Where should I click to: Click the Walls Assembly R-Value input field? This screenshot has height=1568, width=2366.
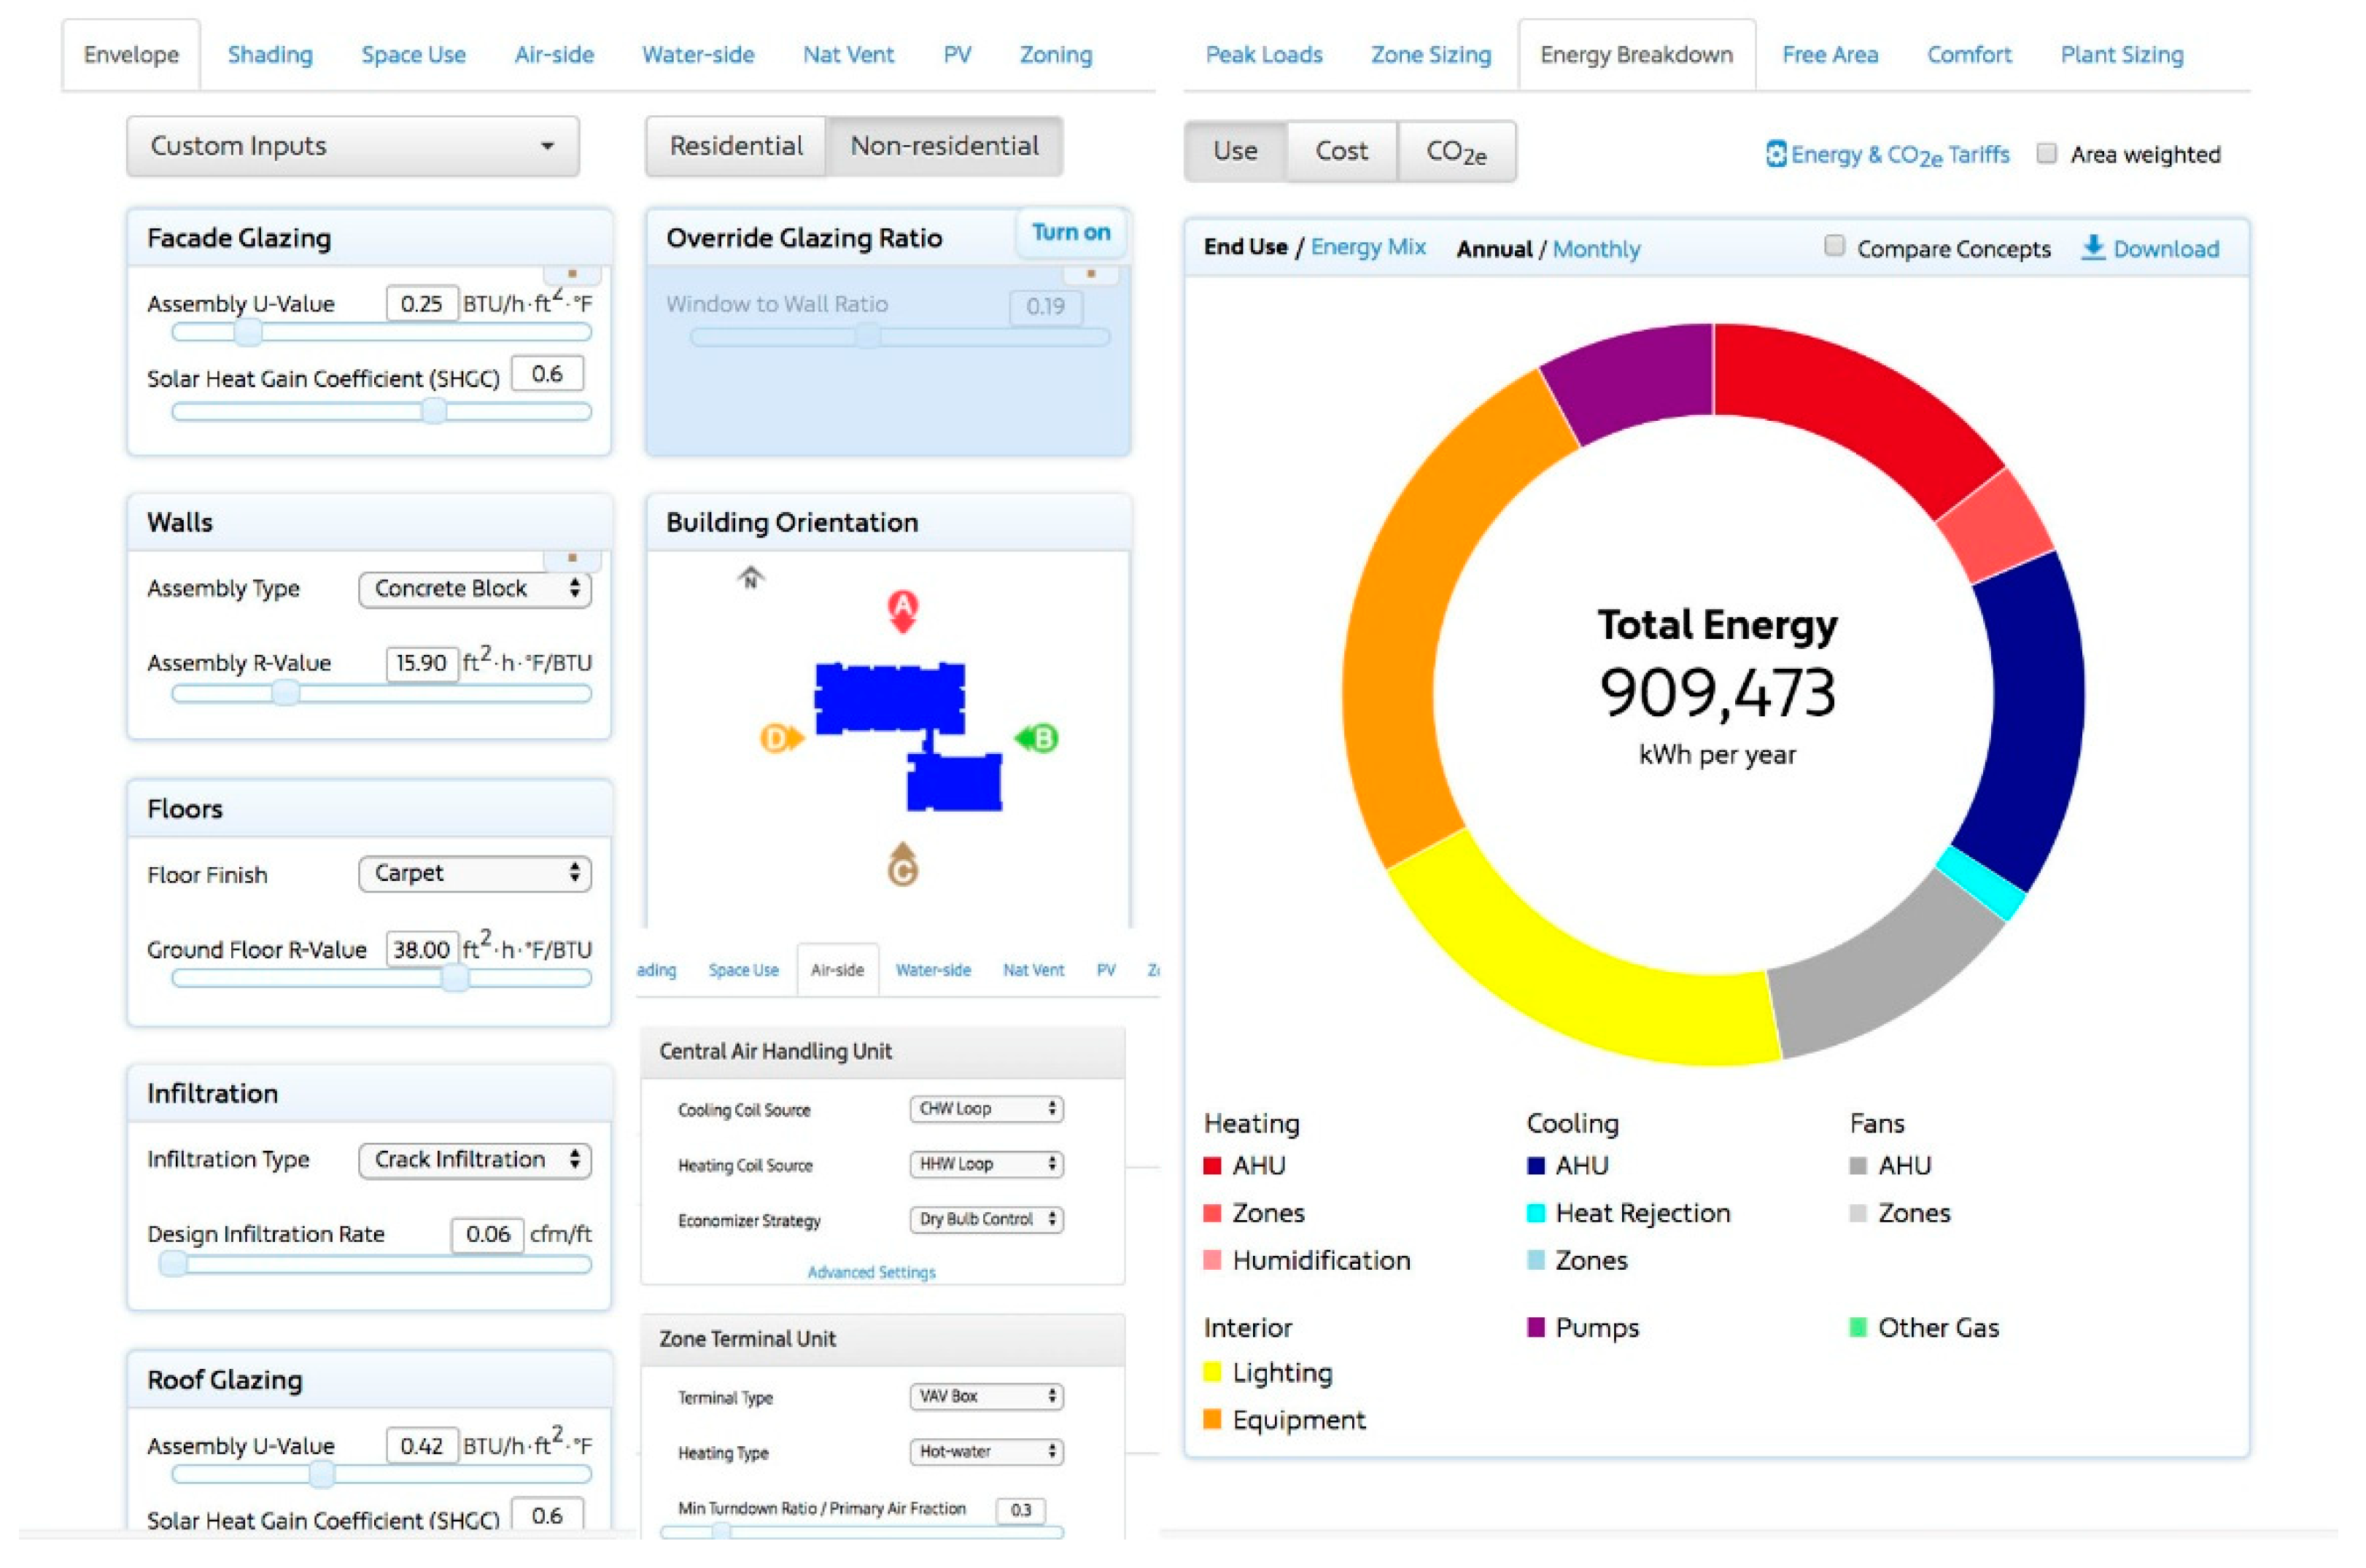pyautogui.click(x=421, y=662)
